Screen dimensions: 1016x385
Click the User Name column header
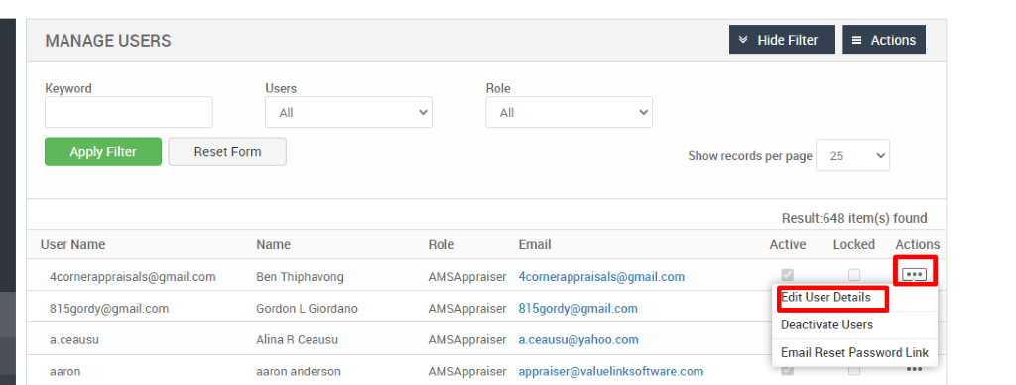click(72, 244)
